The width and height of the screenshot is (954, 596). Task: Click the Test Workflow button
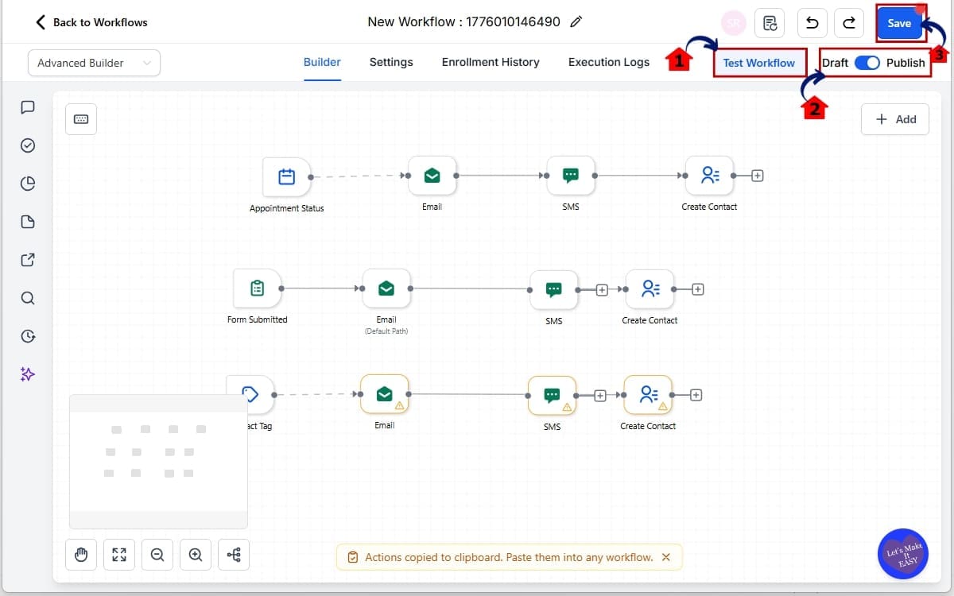[759, 63]
